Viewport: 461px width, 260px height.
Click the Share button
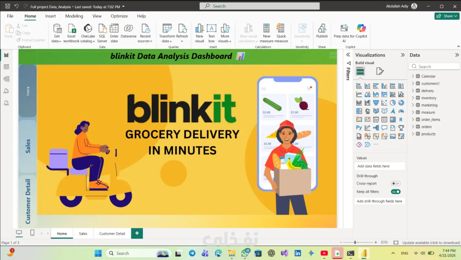(x=447, y=16)
